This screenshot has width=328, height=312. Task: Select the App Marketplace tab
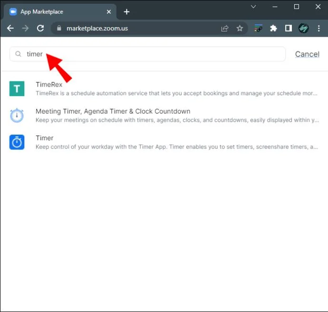(x=59, y=12)
